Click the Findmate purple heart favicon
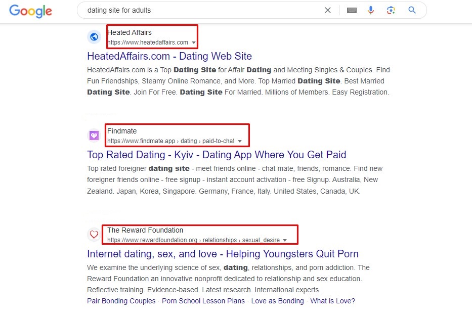Image resolution: width=472 pixels, height=317 pixels. [94, 135]
